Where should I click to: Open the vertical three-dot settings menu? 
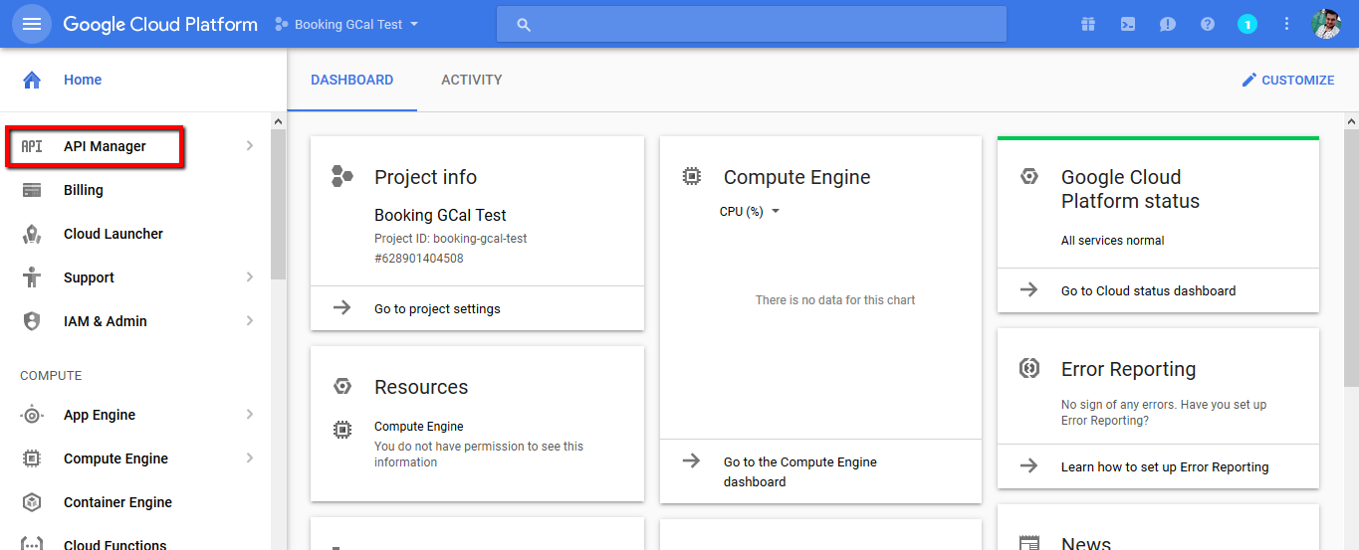click(1287, 24)
